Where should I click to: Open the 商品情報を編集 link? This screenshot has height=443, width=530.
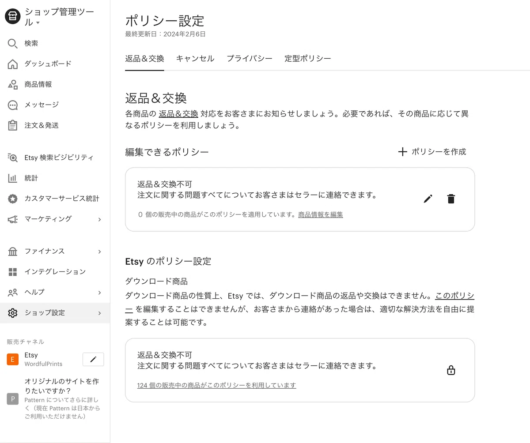pos(321,215)
